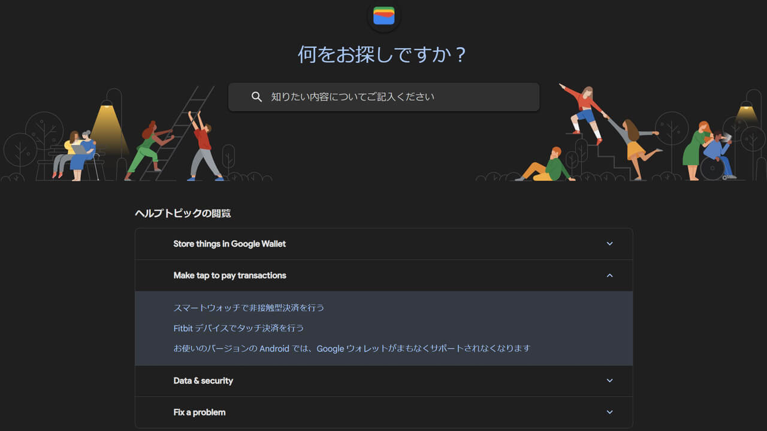This screenshot has width=767, height=431.
Task: Open スマートウォッチで非接触型決済を行う article
Action: 248,307
